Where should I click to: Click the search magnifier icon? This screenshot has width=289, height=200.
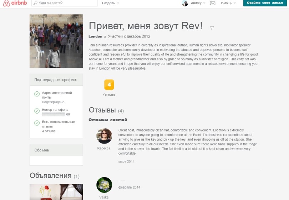[35, 3]
